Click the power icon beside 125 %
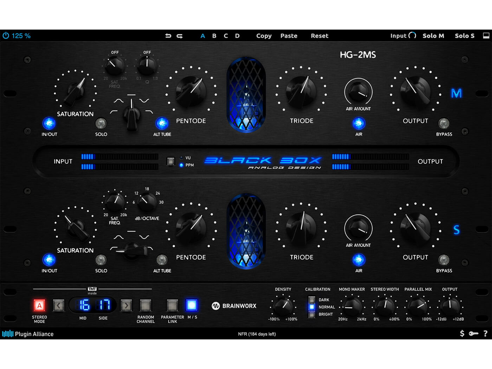Image resolution: width=492 pixels, height=369 pixels. (x=6, y=35)
